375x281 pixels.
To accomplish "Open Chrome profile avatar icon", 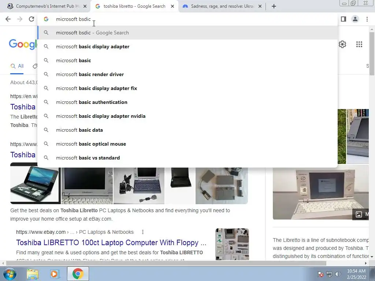I will [355, 19].
